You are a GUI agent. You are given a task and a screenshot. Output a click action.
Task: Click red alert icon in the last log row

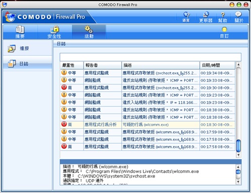64,146
